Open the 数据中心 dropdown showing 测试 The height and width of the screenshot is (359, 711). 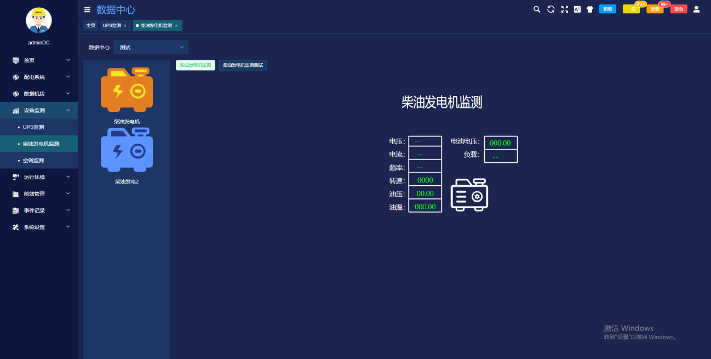[x=151, y=48]
